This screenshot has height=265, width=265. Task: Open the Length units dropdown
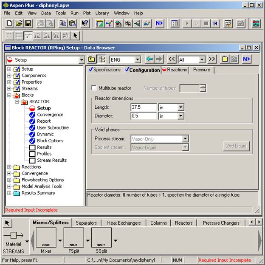pyautogui.click(x=180, y=108)
